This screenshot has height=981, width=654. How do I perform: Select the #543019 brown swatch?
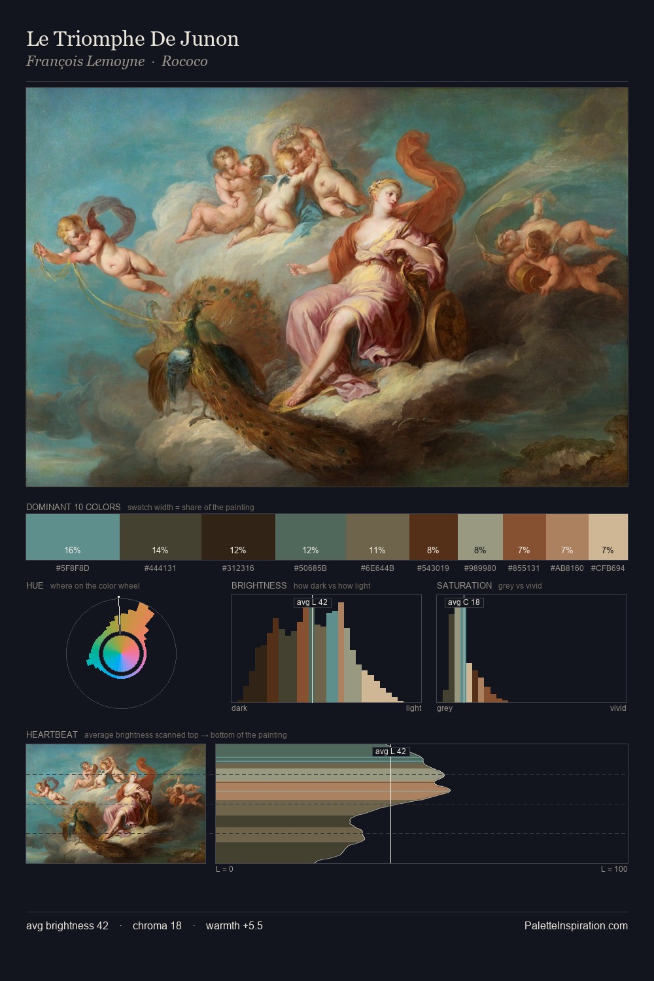coord(433,537)
